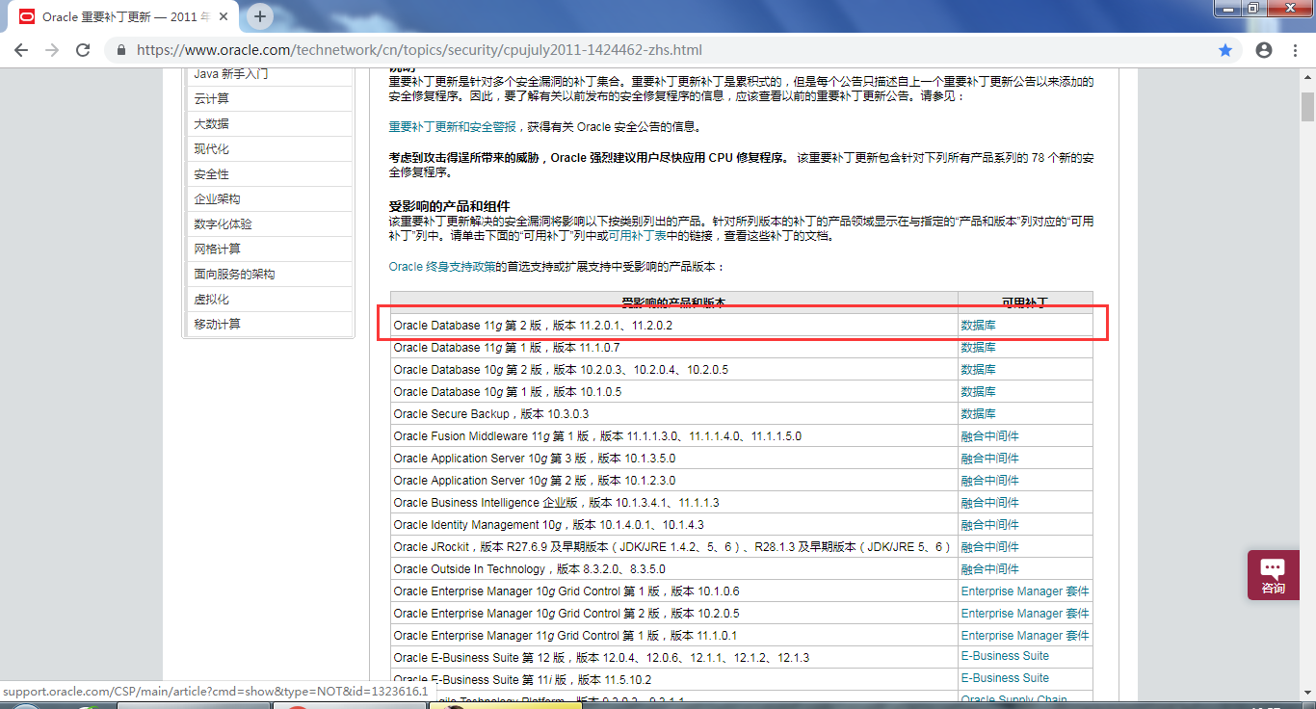Open 融合中间件 link for Oracle JRockit
This screenshot has width=1316, height=709.
click(x=990, y=547)
